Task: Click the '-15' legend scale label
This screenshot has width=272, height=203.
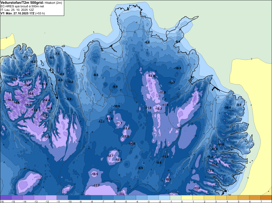Action: 13,201
